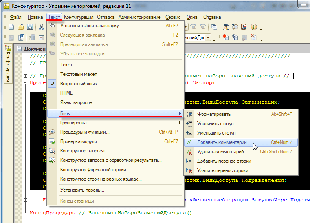Click the Cut scissors icon
Screen dimensions: 310x223
[x=41, y=27]
